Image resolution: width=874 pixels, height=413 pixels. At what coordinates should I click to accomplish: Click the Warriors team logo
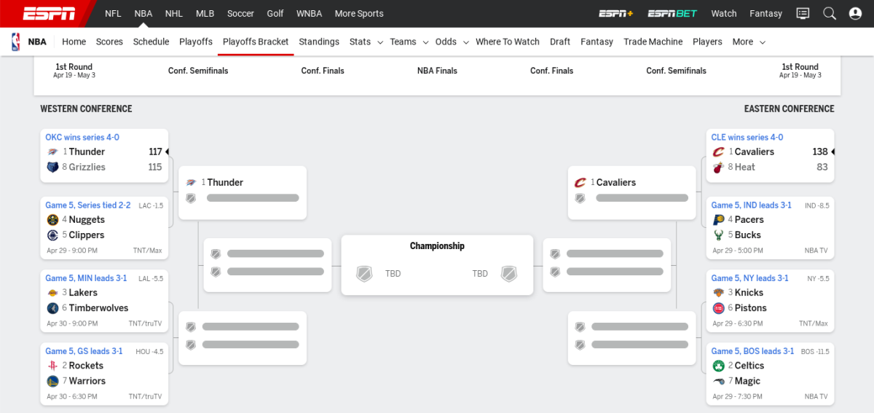(x=52, y=380)
